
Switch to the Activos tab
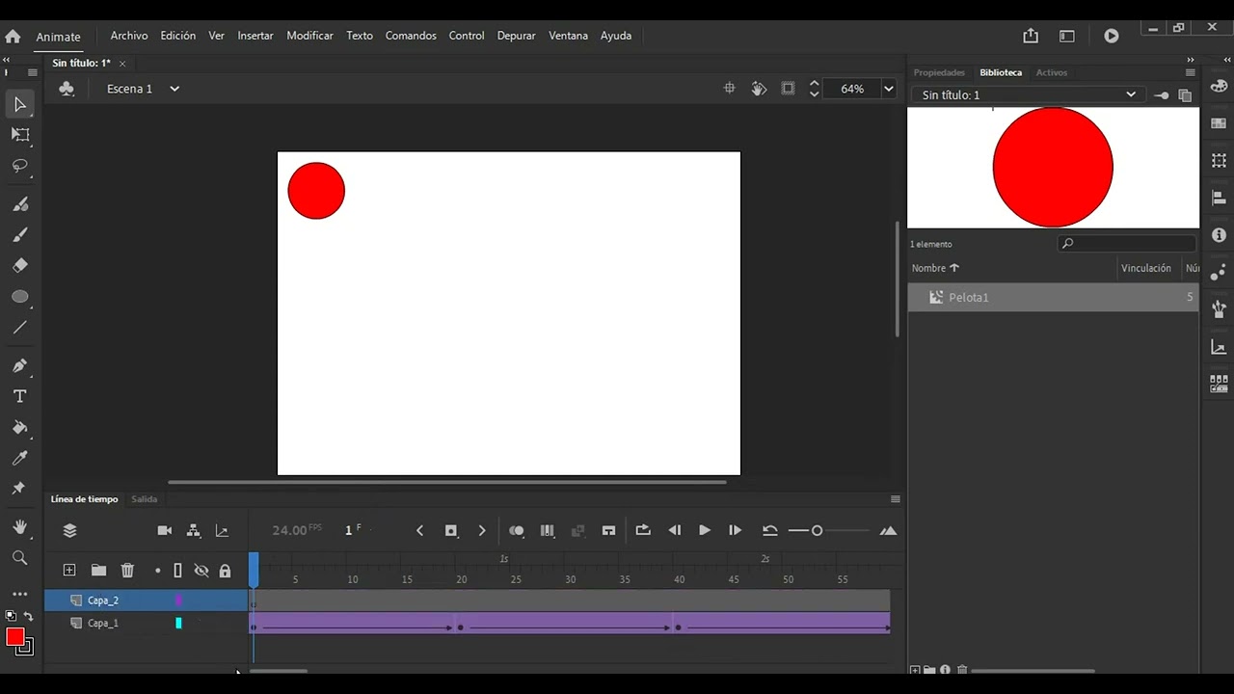[x=1052, y=72]
